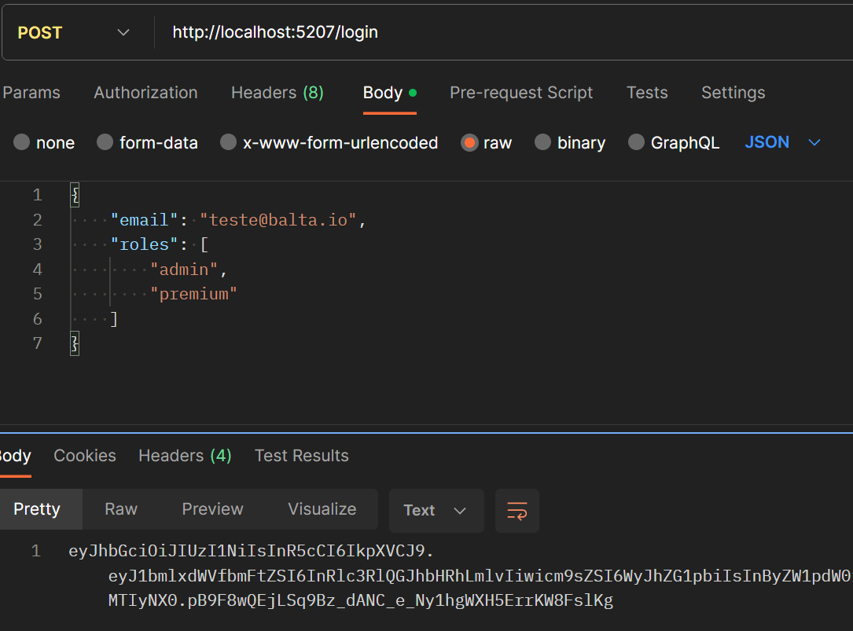Click the "admin" role string
This screenshot has height=631, width=853.
pos(184,270)
